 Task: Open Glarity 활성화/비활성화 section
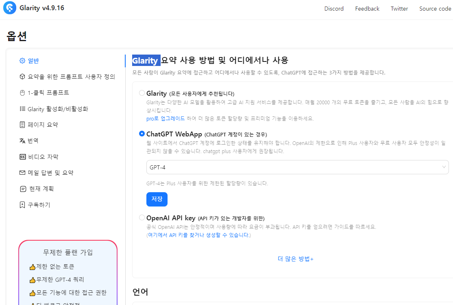[58, 109]
